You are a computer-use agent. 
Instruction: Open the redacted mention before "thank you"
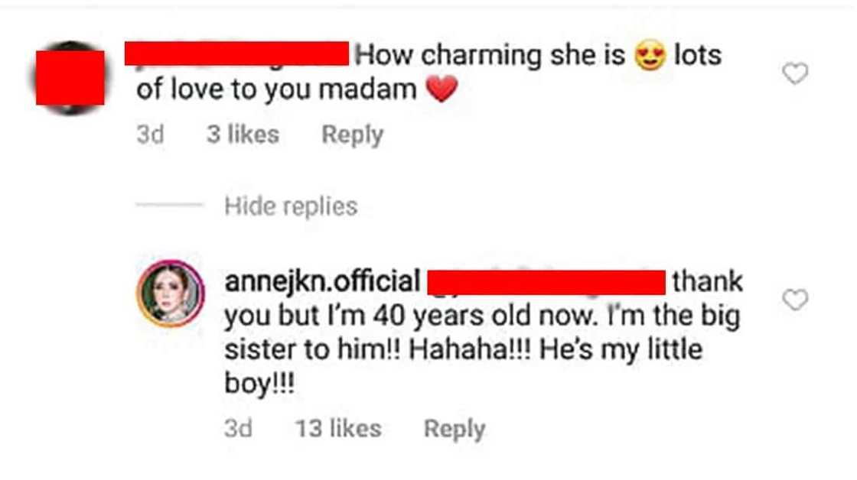click(x=546, y=281)
